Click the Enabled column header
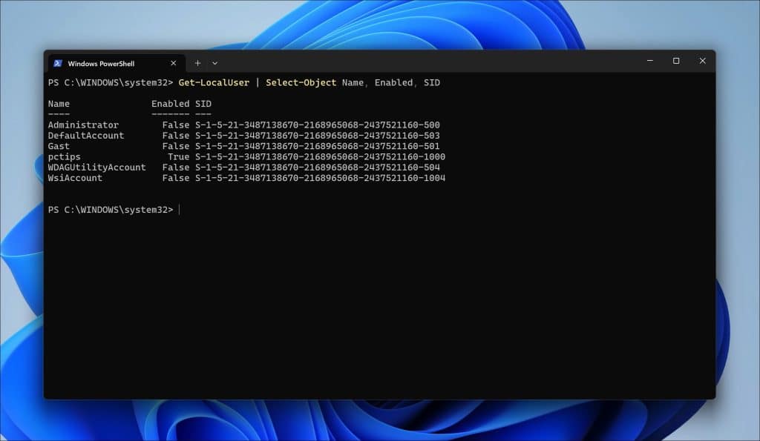The width and height of the screenshot is (760, 441). [x=170, y=104]
